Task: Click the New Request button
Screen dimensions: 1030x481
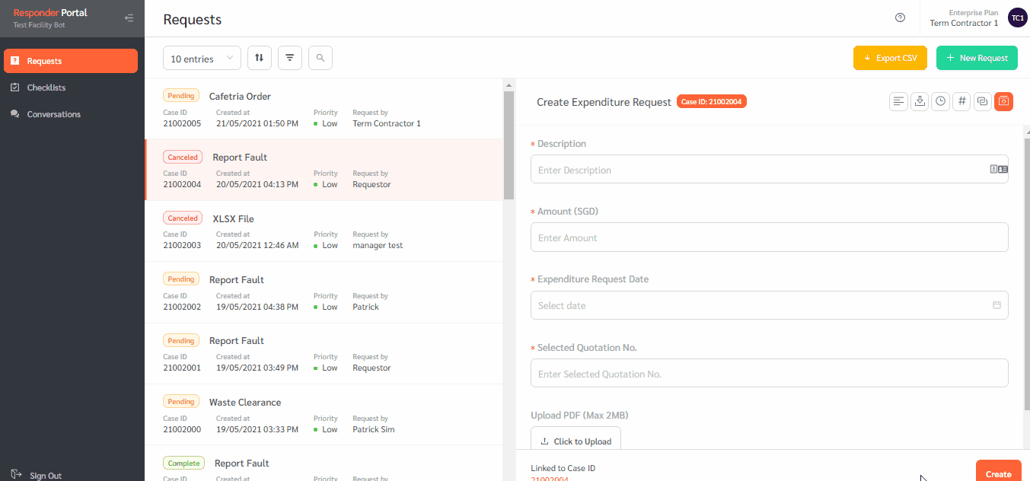Action: 977,58
